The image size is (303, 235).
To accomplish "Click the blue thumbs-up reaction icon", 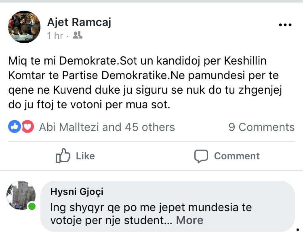I will [x=14, y=127].
